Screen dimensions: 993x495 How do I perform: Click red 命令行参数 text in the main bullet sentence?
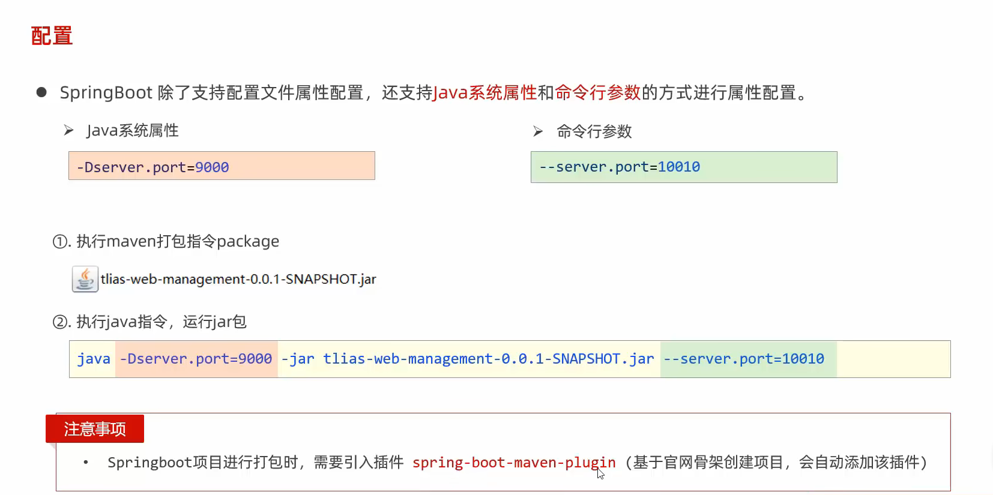click(x=597, y=92)
